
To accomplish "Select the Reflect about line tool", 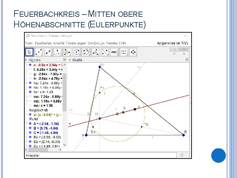I will pos(105,52).
